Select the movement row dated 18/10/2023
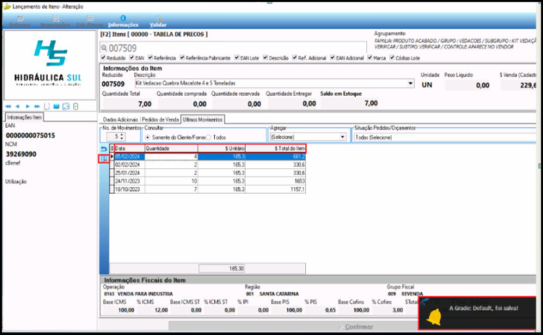543x335 pixels. pos(208,189)
